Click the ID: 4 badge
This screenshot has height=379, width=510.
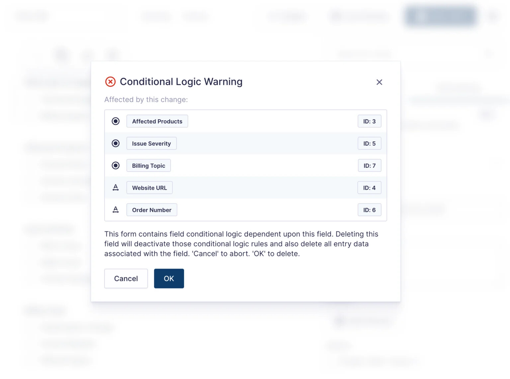[x=369, y=188]
